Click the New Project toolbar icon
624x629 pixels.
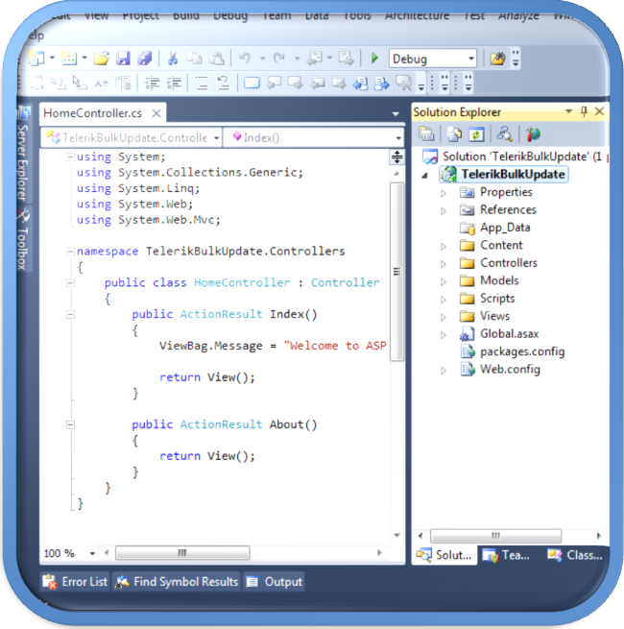point(36,59)
